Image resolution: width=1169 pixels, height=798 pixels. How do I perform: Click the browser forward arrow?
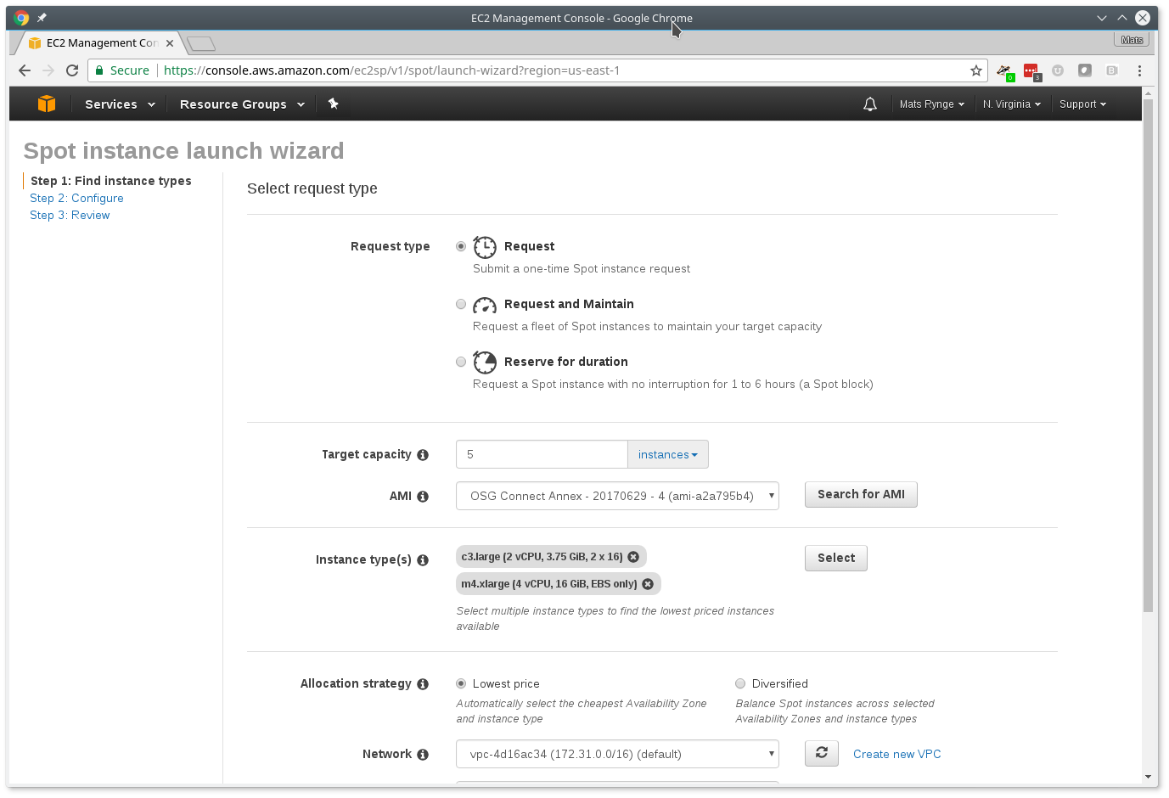click(x=48, y=70)
